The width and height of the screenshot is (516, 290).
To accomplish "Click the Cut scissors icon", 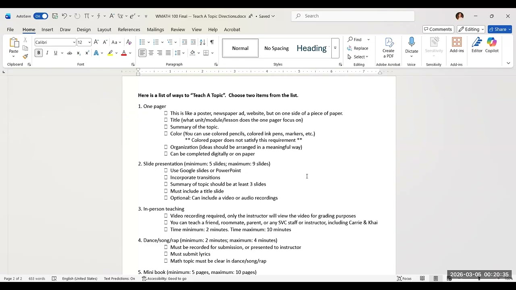I will click(x=25, y=40).
